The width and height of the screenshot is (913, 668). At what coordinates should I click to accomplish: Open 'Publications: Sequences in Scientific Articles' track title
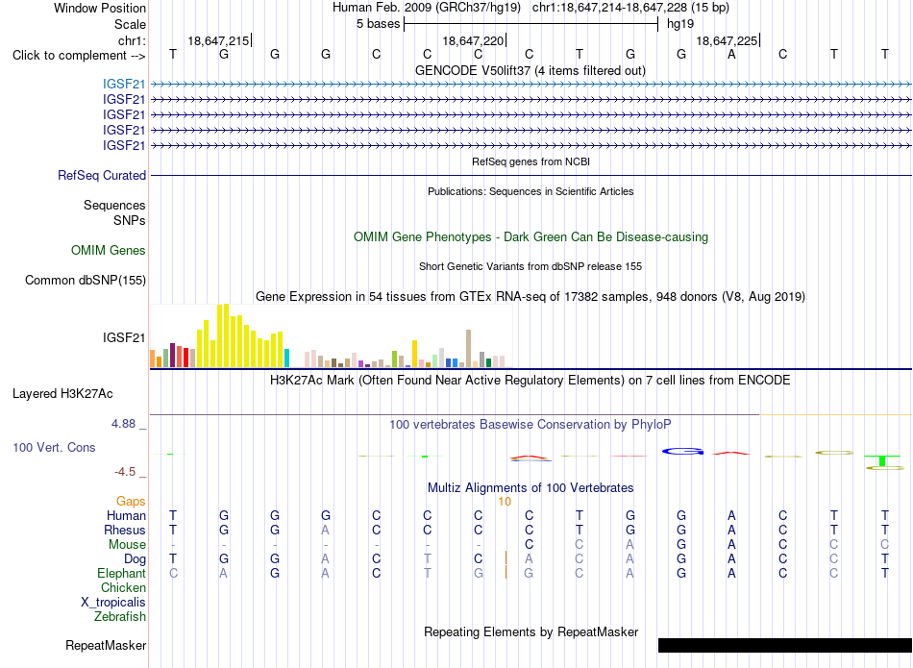531,191
